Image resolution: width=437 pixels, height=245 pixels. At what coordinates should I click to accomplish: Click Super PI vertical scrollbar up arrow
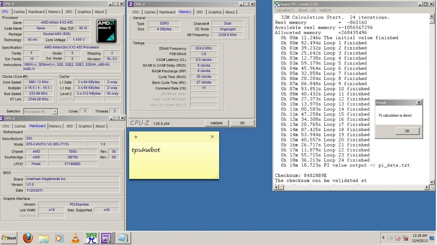(432, 16)
